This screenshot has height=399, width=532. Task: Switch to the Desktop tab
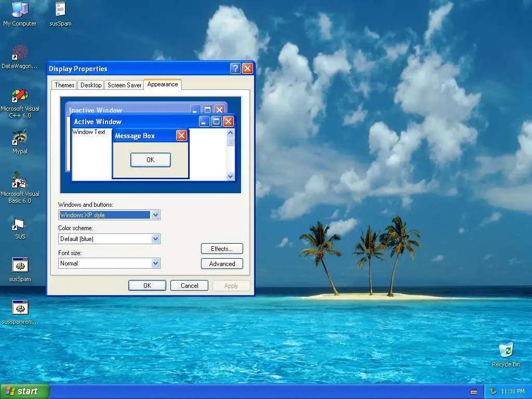[91, 85]
